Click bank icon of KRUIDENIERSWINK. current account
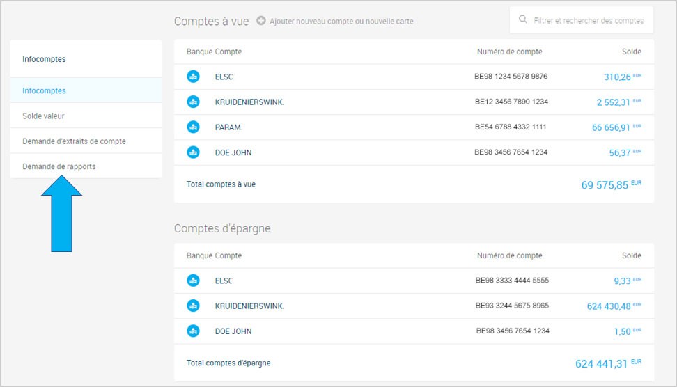Screen dimensions: 677x387 pyautogui.click(x=193, y=102)
